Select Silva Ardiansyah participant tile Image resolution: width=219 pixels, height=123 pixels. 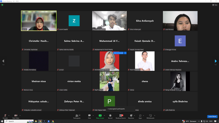click(x=145, y=21)
